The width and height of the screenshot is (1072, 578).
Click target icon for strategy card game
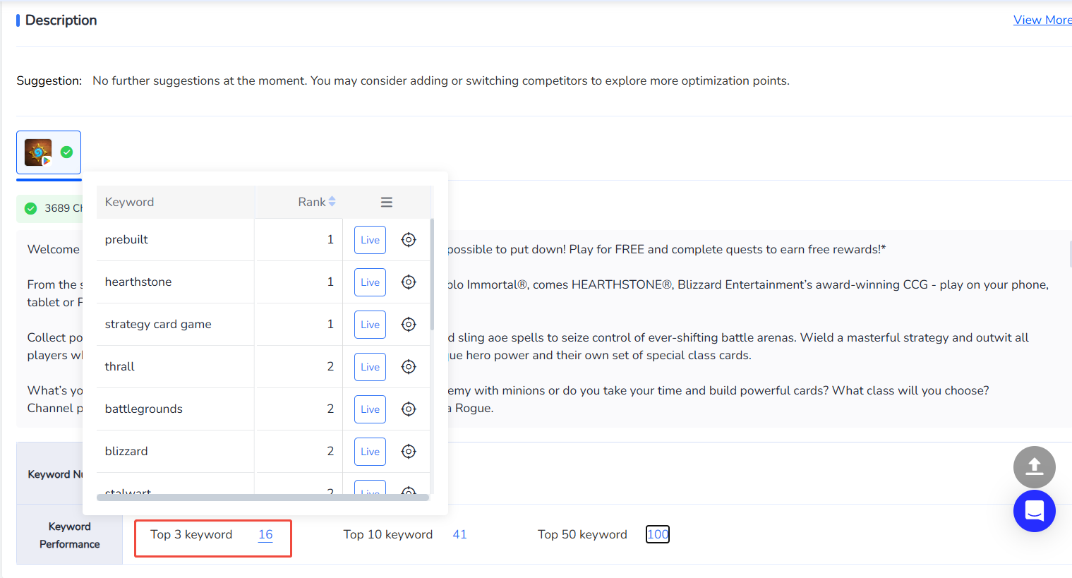[409, 325]
